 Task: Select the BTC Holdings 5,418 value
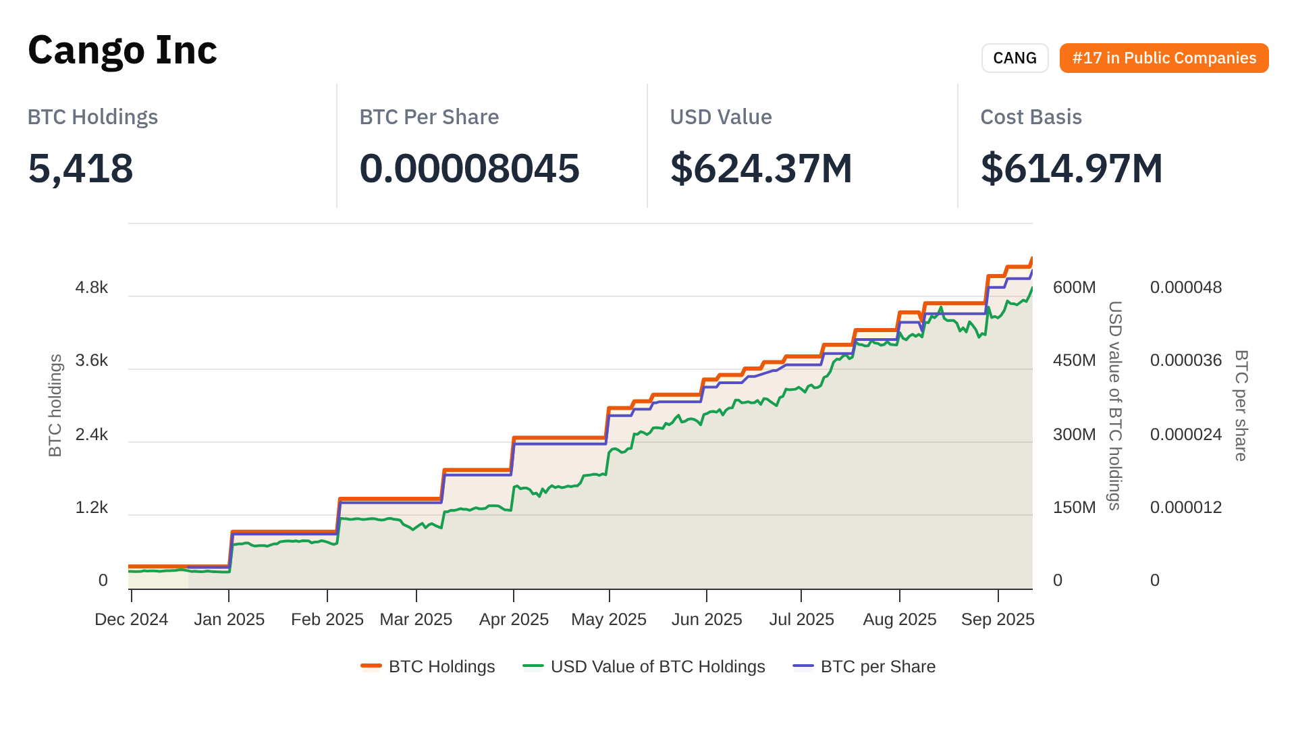tap(80, 168)
